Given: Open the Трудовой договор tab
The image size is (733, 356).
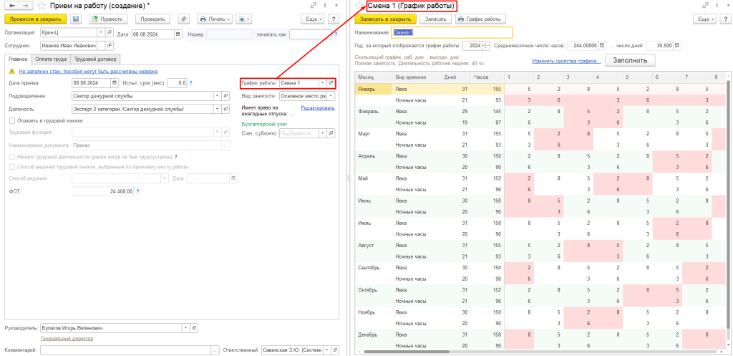Looking at the screenshot, I should tap(95, 59).
